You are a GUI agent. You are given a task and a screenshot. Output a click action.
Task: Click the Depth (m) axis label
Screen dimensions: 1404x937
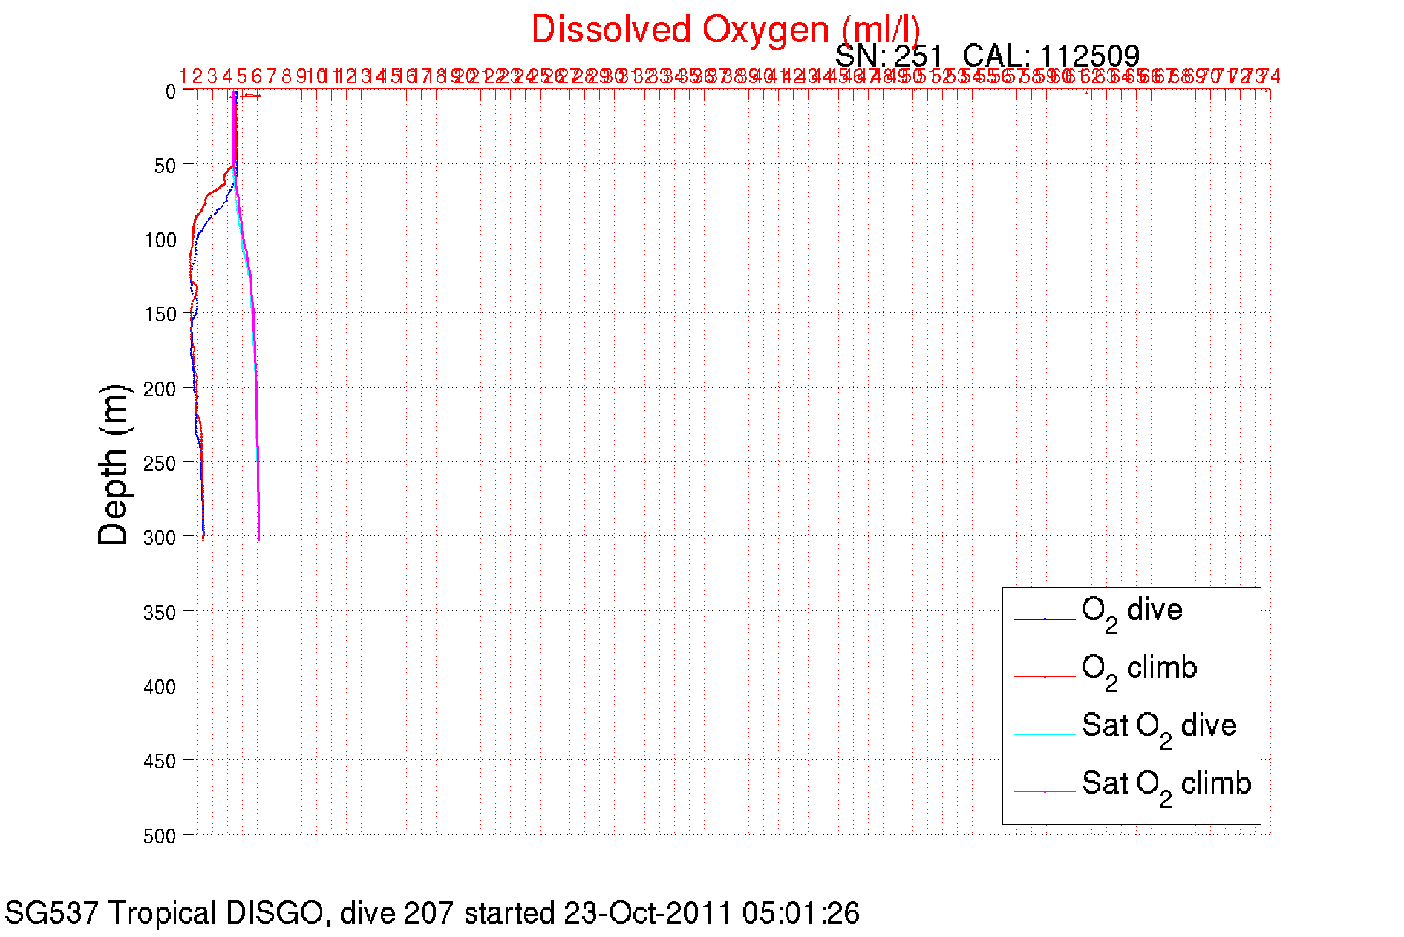pyautogui.click(x=114, y=465)
